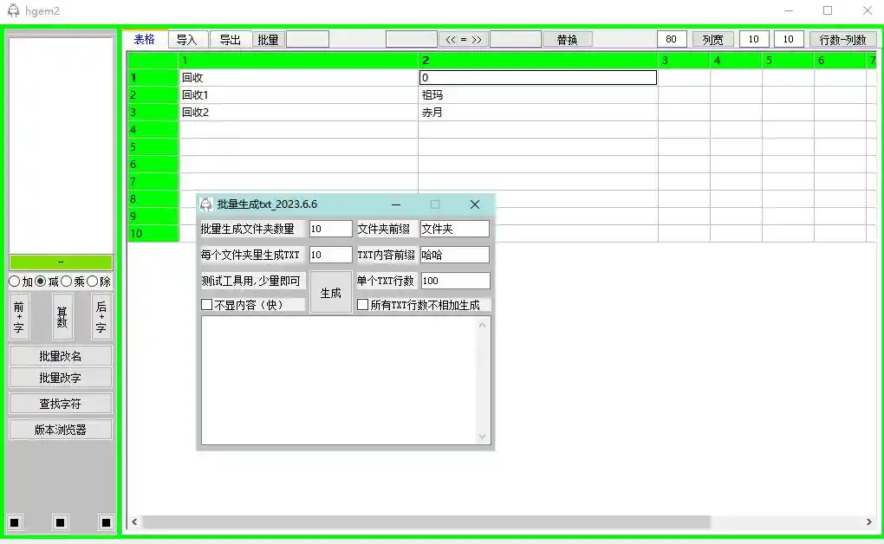This screenshot has width=884, height=544.
Task: Click the hgem2 app icon in title bar
Action: click(x=14, y=10)
